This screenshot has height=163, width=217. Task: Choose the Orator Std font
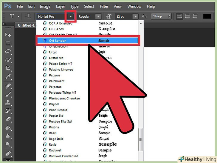coord(88,58)
